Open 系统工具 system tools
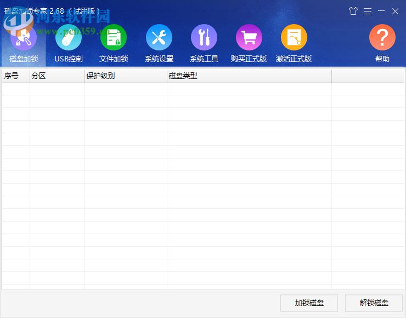This screenshot has height=318, width=406. click(x=204, y=44)
